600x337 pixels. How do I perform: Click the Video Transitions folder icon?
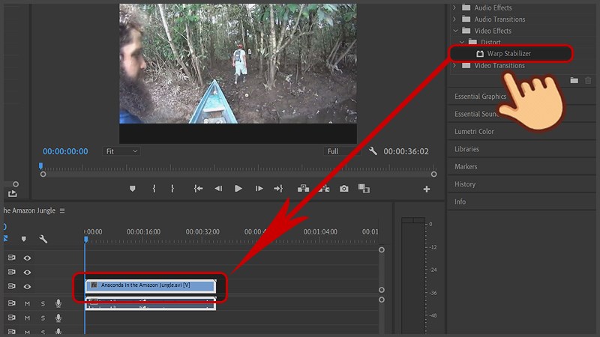pyautogui.click(x=466, y=65)
